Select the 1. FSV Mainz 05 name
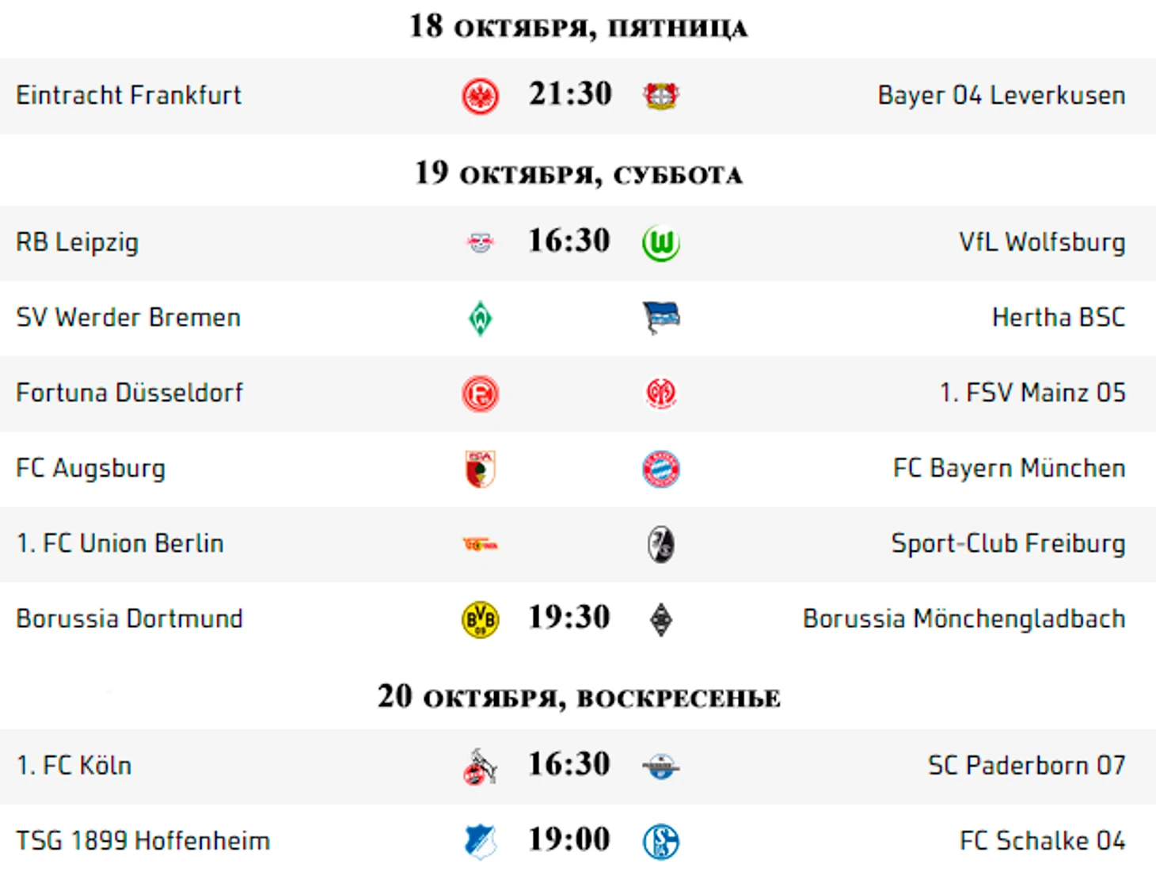The image size is (1156, 879). [x=1032, y=392]
